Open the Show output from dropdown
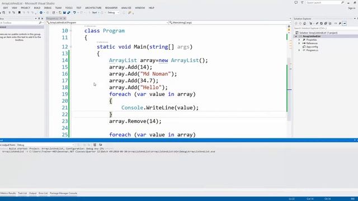The image size is (358, 201). click(x=45, y=145)
